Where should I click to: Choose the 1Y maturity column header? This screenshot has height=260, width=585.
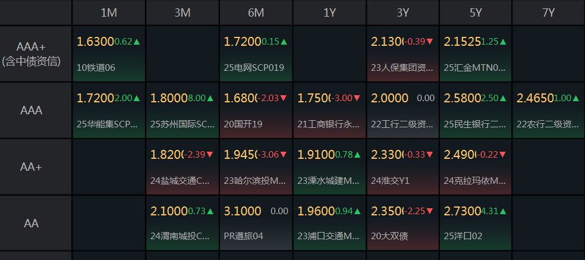point(329,12)
